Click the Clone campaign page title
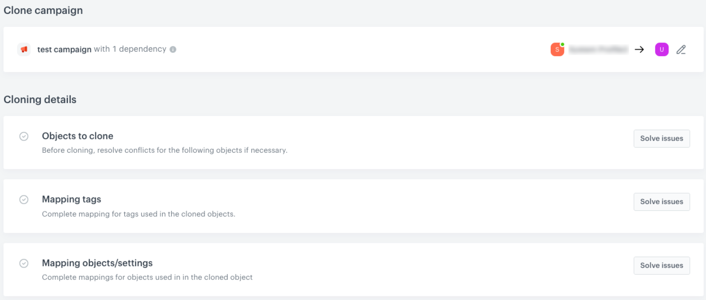The image size is (706, 300). 43,10
